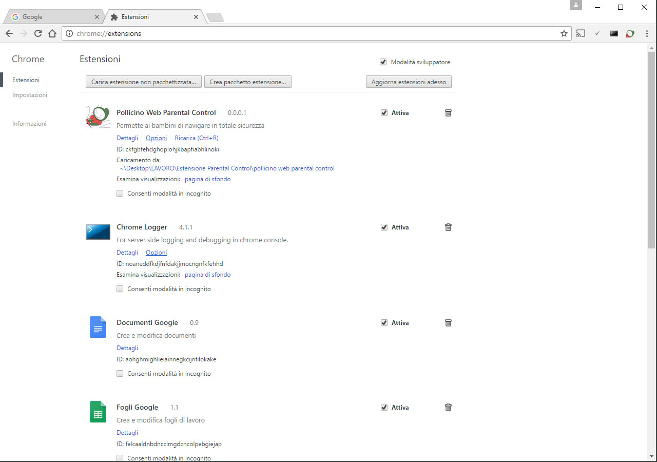Allow incognito mode for Documenti Google
The width and height of the screenshot is (657, 462).
120,374
